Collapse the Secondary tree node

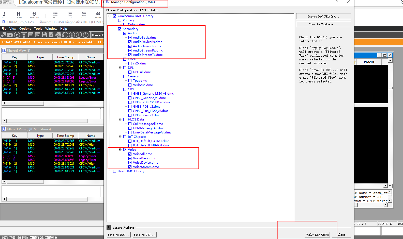pyautogui.click(x=115, y=29)
